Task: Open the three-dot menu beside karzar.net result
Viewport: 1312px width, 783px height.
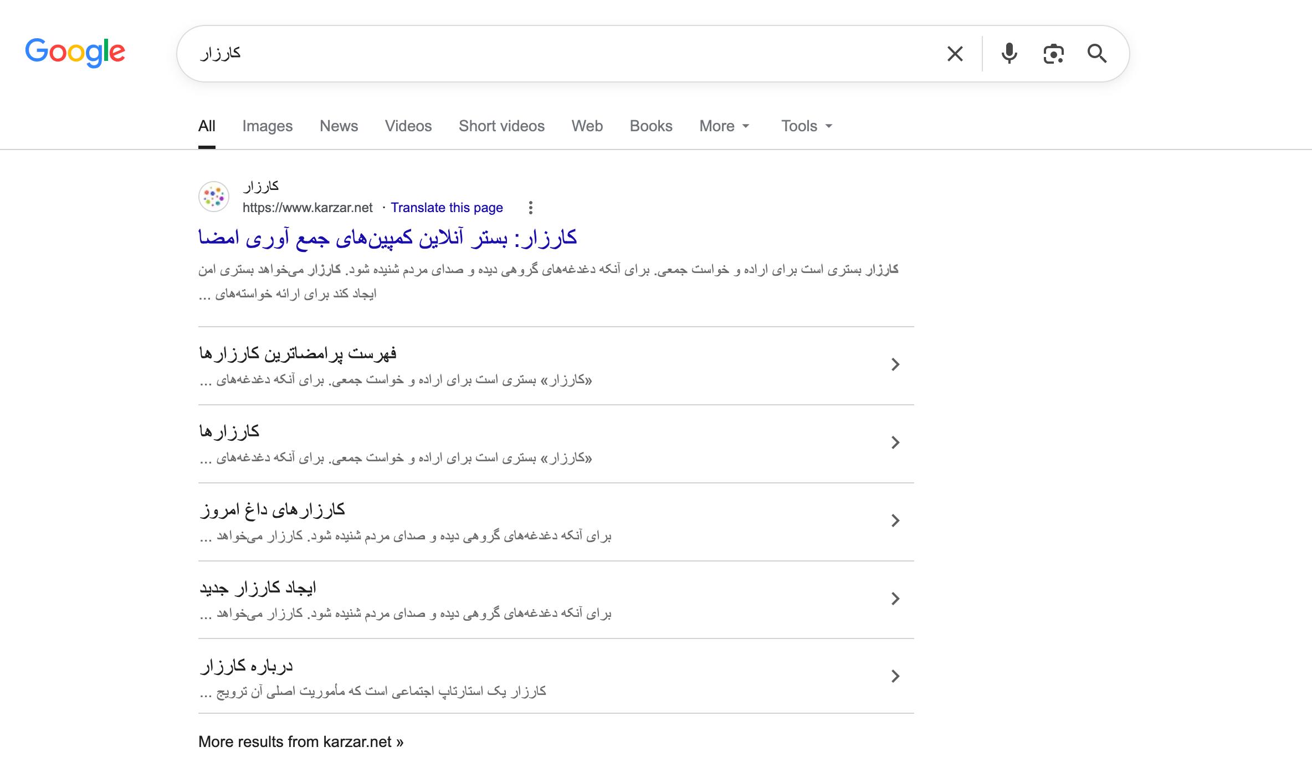Action: (x=531, y=208)
